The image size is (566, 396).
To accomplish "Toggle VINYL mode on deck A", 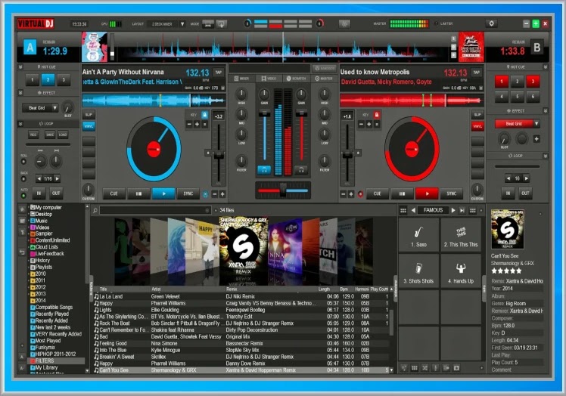I will (x=89, y=126).
